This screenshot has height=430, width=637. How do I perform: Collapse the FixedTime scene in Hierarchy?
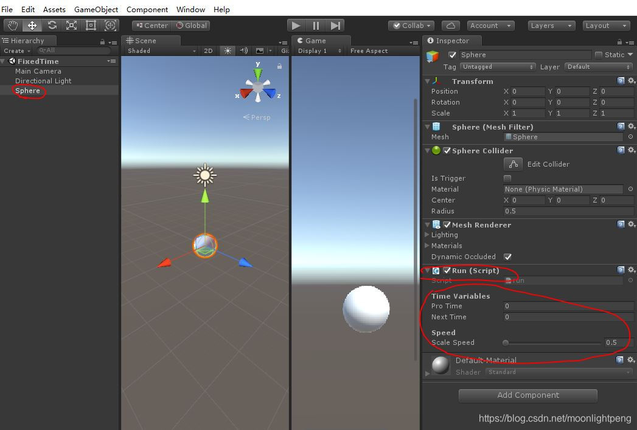click(x=3, y=61)
